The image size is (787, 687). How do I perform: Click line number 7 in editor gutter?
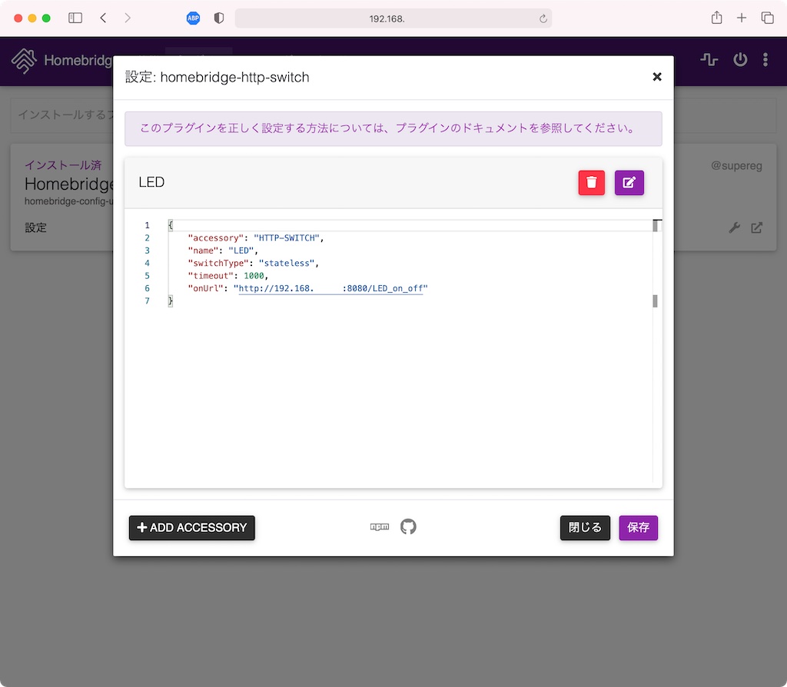pos(147,301)
